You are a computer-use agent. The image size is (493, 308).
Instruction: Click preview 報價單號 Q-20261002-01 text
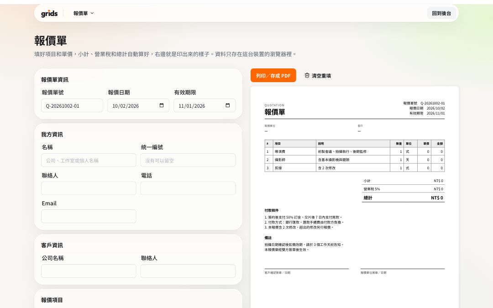pyautogui.click(x=424, y=103)
